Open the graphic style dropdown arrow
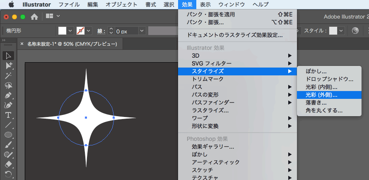The width and height of the screenshot is (369, 180). [x=341, y=30]
